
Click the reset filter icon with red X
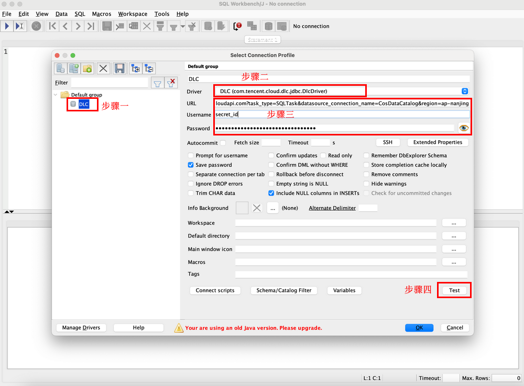pos(171,83)
